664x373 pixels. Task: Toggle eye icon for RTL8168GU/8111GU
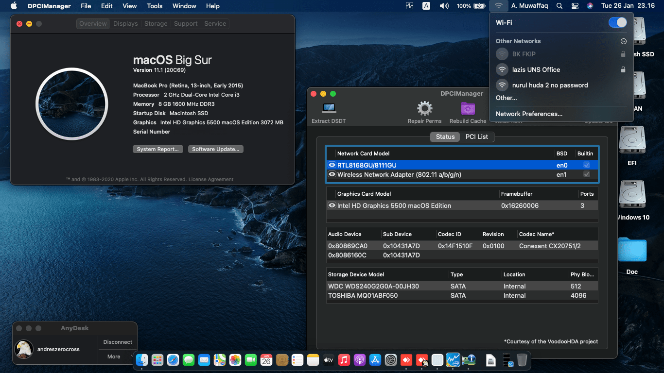[332, 165]
